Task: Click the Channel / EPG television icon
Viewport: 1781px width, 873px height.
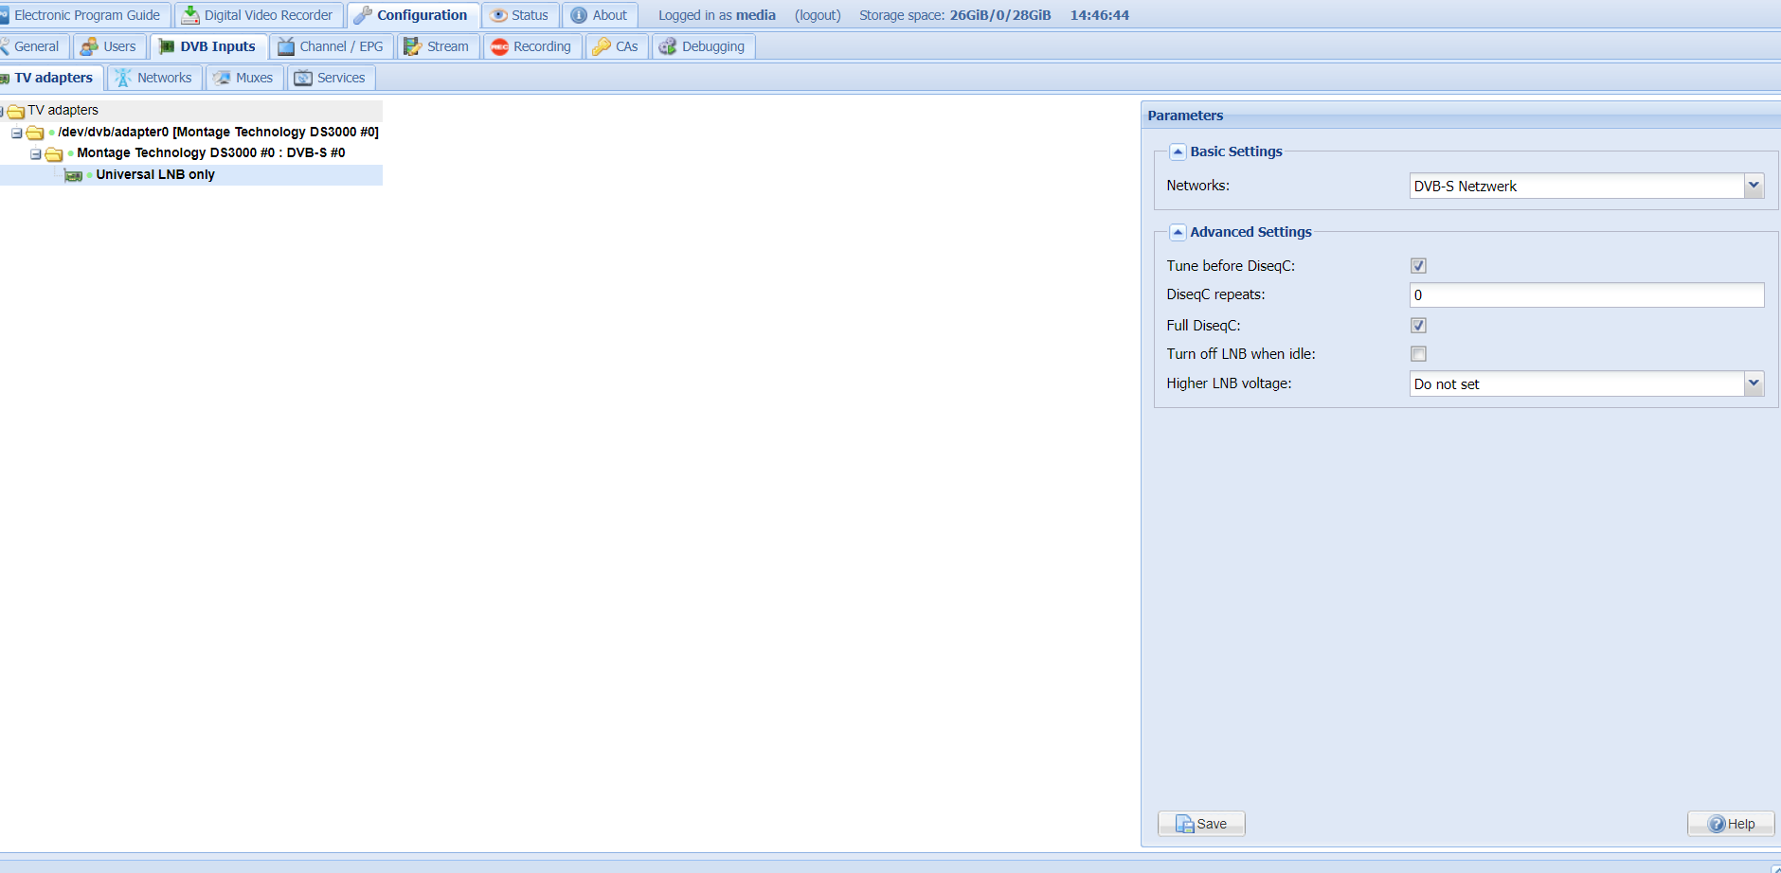Action: click(285, 46)
